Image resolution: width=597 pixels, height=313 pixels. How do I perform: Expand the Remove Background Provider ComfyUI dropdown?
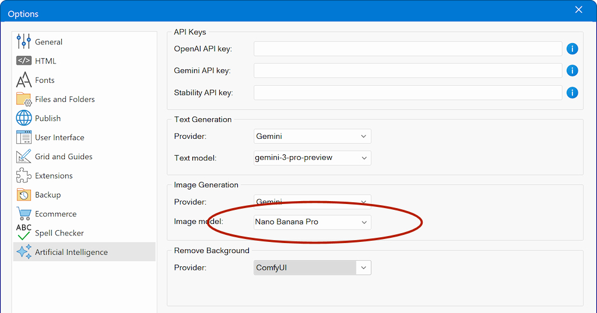tap(312, 268)
